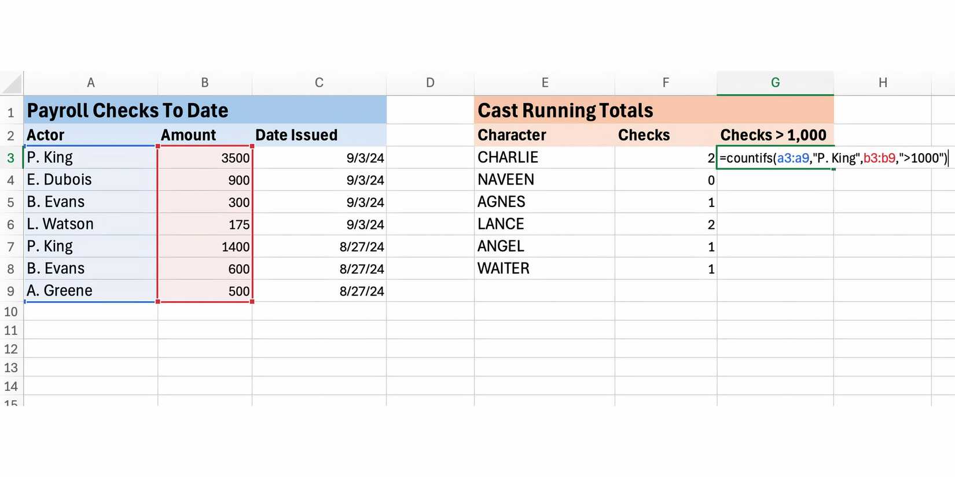
Task: Select the amount cell showing 175
Action: [205, 224]
